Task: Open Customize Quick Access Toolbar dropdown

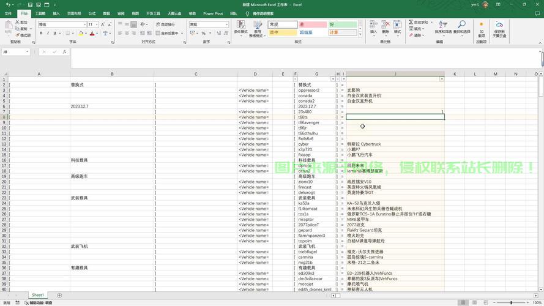Action: pyautogui.click(x=55, y=5)
